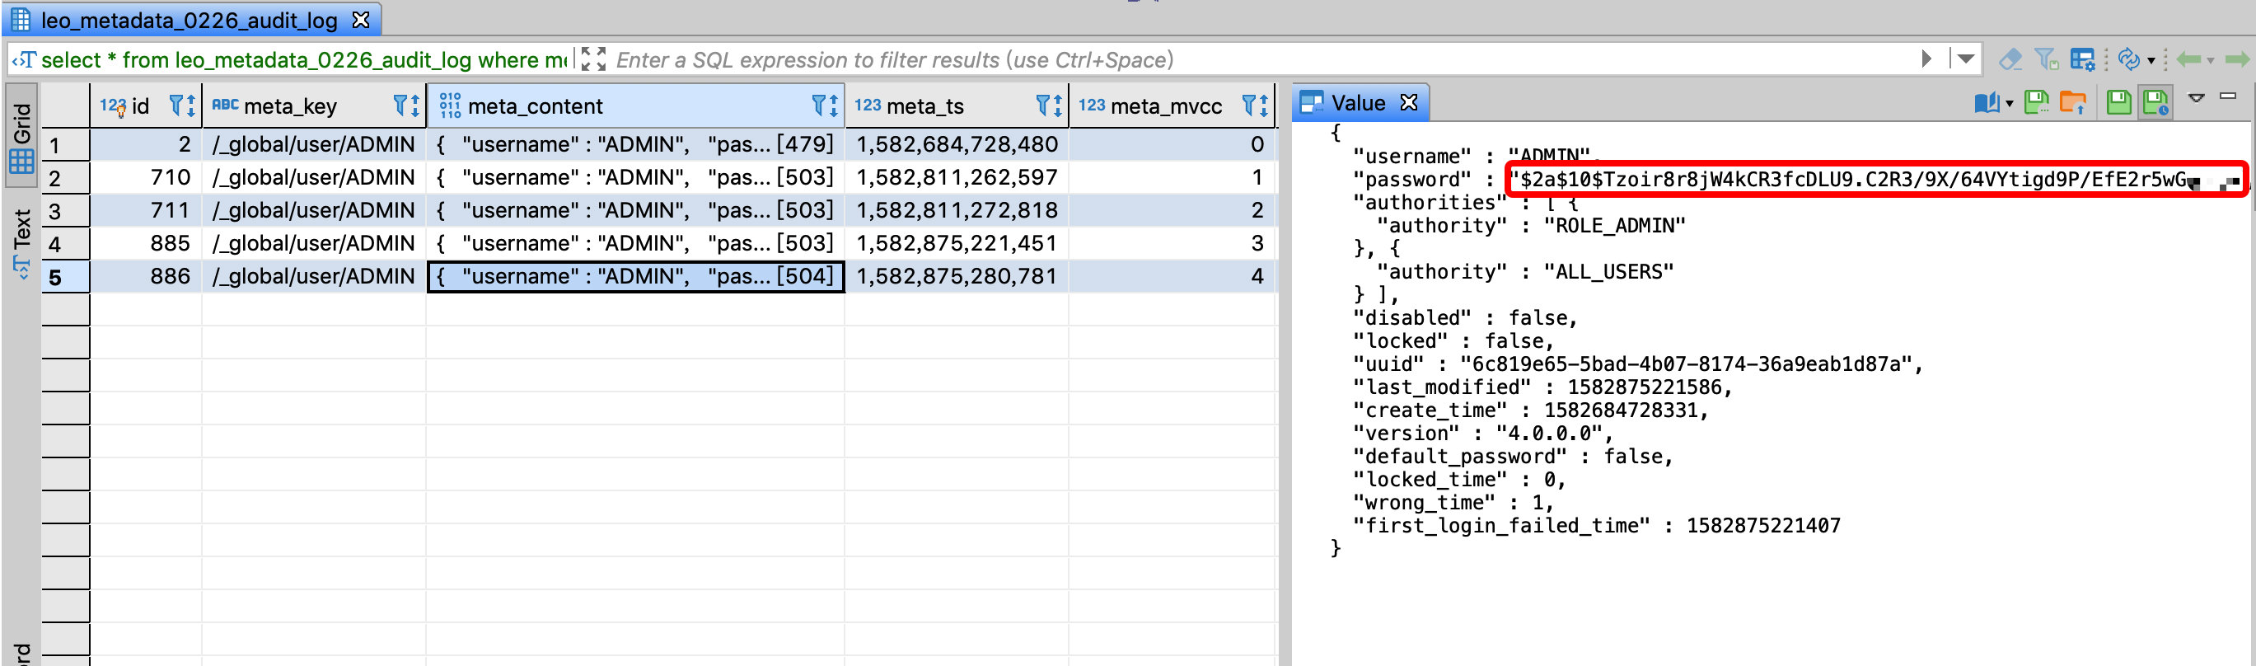Click the orange load-from-file folder icon
The image size is (2256, 666).
point(2072,103)
